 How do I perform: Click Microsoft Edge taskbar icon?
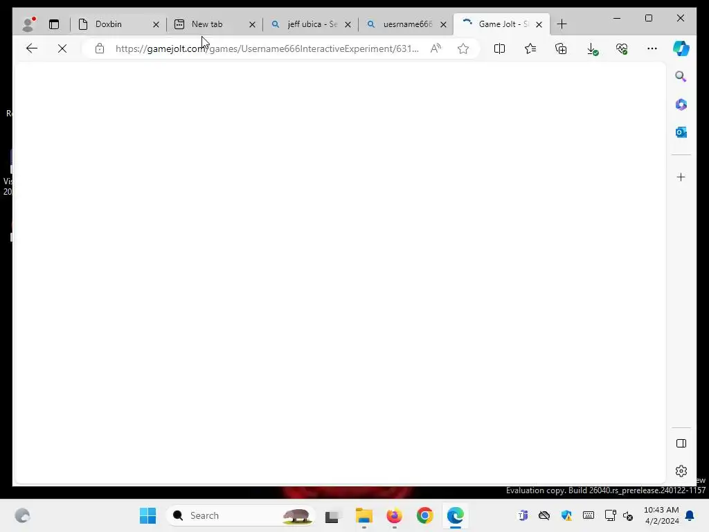[x=456, y=515]
